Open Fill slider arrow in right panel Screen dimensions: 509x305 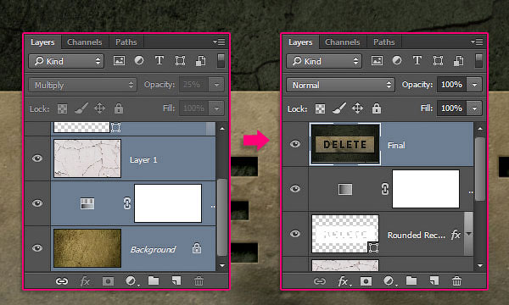474,108
